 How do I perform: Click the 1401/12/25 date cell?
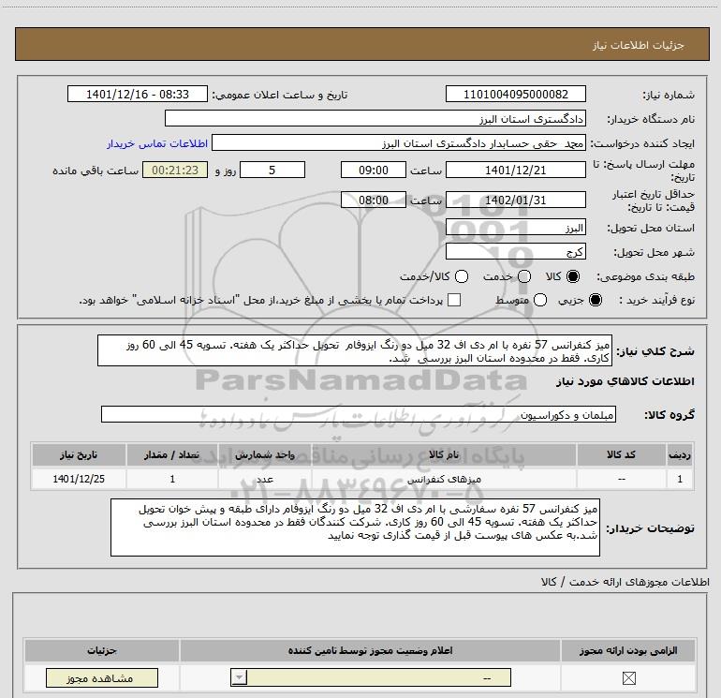(79, 479)
